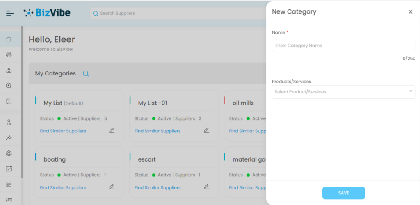
Task: Click the shapes categories sidebar icon
Action: 9,71
